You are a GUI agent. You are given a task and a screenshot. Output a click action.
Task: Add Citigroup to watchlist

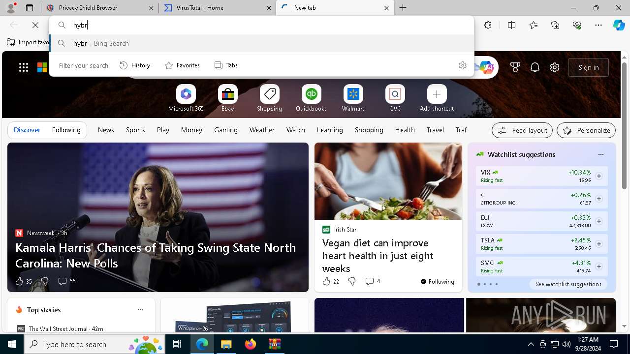pyautogui.click(x=598, y=199)
